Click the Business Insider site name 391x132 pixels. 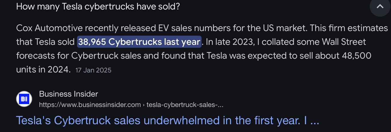tap(68, 94)
